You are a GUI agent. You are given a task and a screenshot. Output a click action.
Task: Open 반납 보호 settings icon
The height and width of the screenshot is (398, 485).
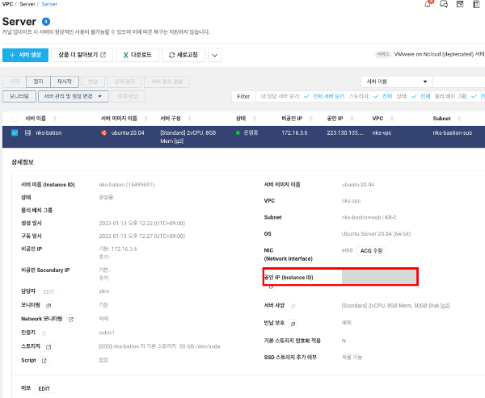pyautogui.click(x=293, y=324)
